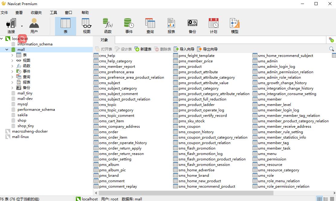The image size is (336, 201).
Task: Collapse the mall database tree node
Action: point(7,50)
